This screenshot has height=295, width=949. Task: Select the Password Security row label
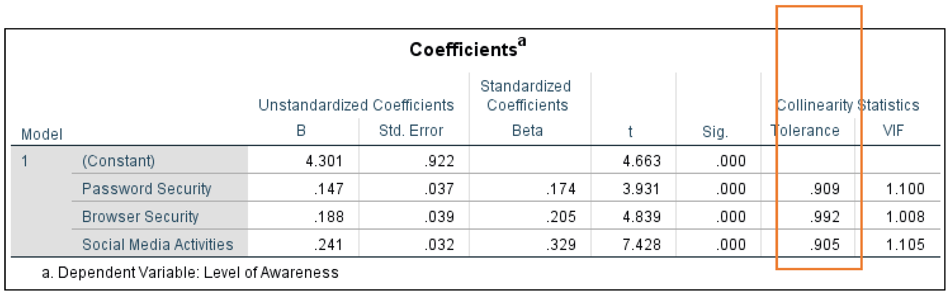pyautogui.click(x=147, y=189)
